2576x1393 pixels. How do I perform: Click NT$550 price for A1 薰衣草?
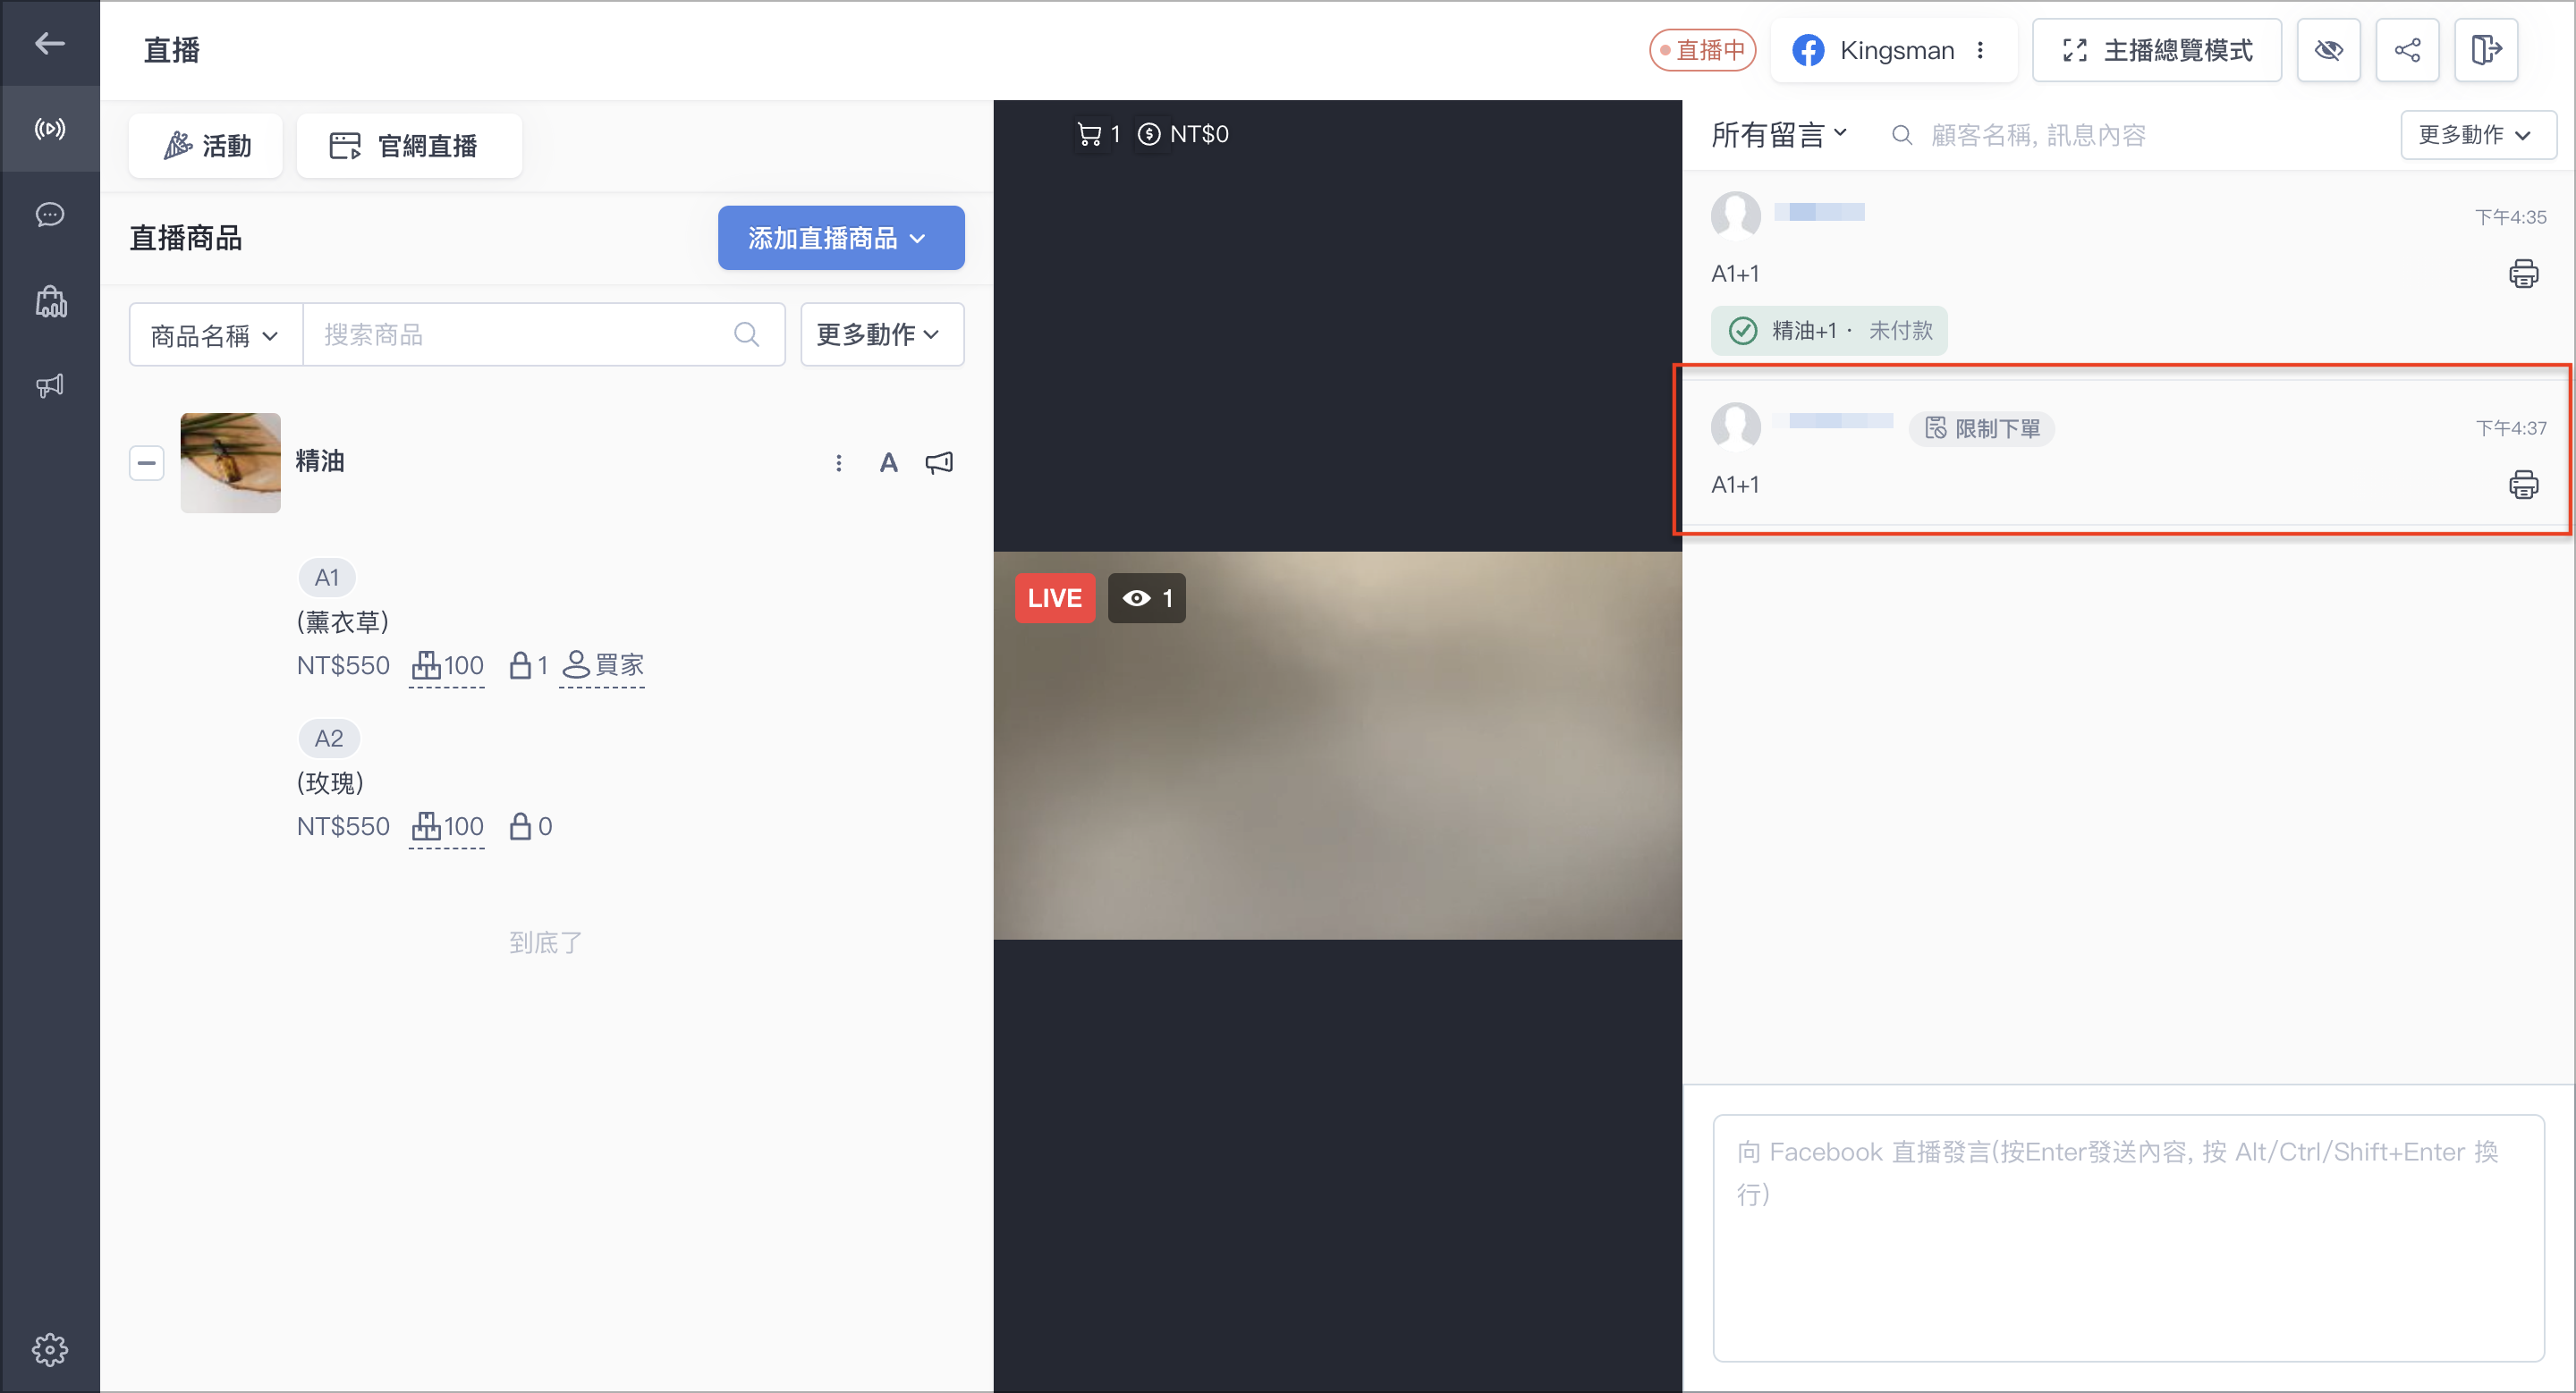343,665
